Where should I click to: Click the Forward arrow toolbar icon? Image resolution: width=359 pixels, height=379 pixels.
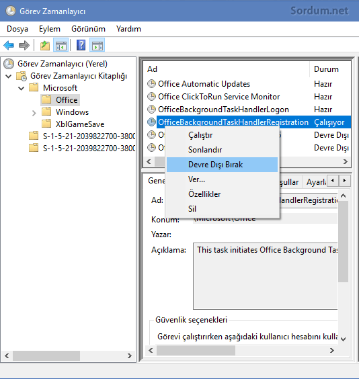[x=24, y=45]
